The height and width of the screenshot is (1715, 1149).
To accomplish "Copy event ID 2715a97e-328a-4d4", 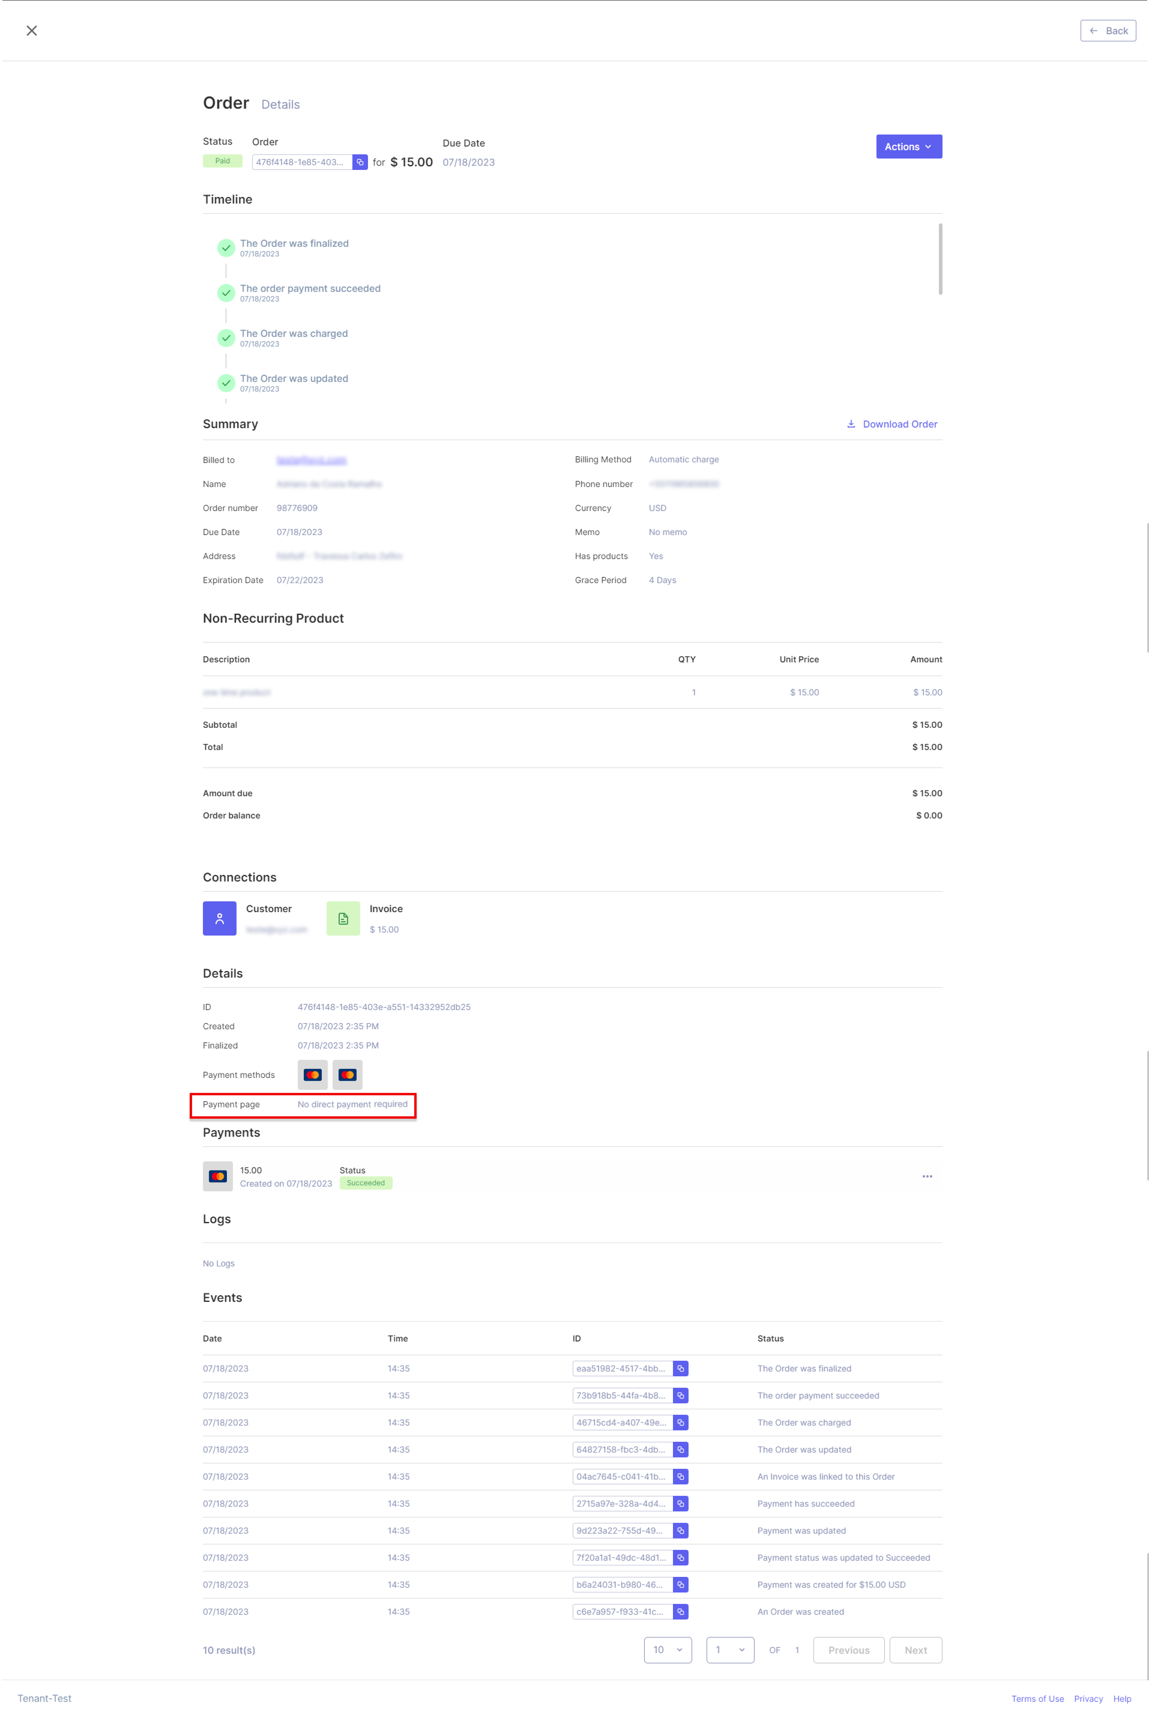I will [680, 1504].
